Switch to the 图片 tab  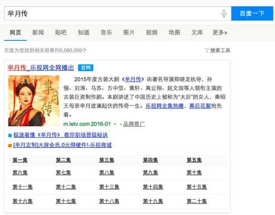(129, 32)
